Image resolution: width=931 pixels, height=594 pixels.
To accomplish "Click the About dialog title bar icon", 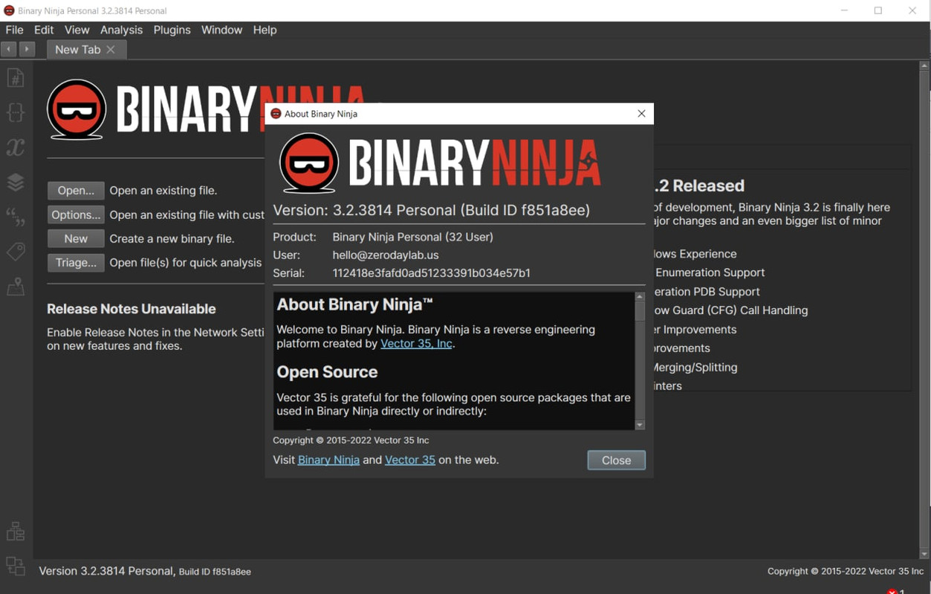I will (276, 114).
